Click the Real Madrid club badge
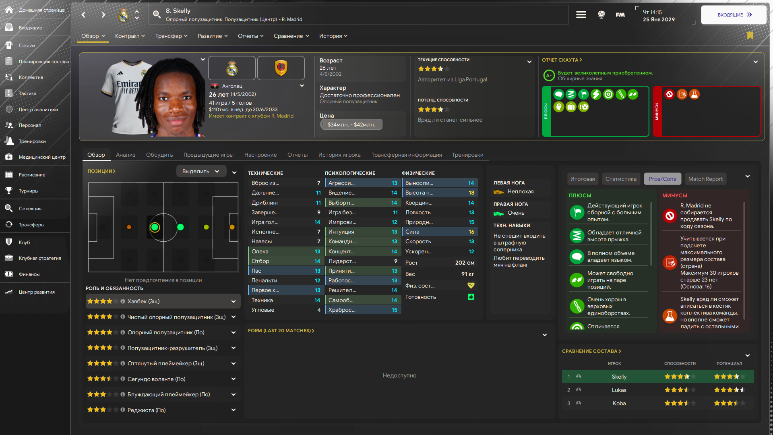Screen dimensions: 773x435 (232, 68)
